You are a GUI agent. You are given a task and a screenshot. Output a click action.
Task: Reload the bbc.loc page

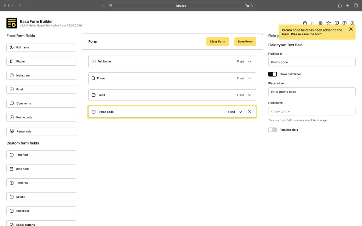252,6
